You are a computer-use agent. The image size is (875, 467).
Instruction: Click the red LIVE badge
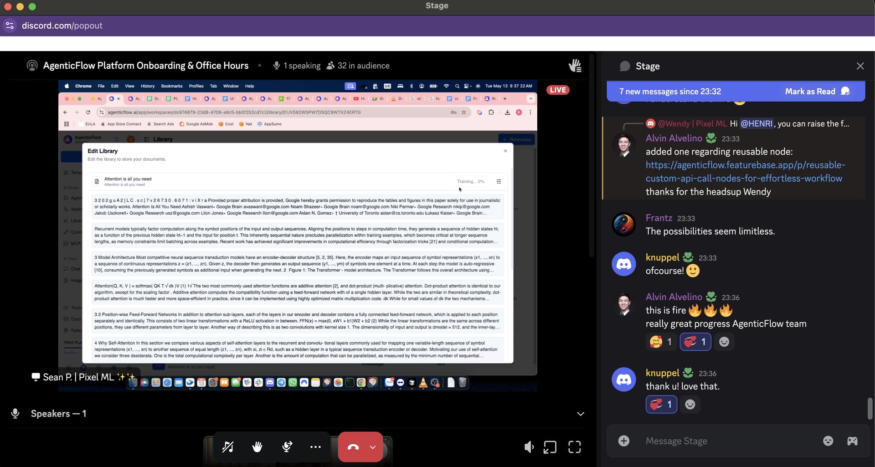(557, 90)
